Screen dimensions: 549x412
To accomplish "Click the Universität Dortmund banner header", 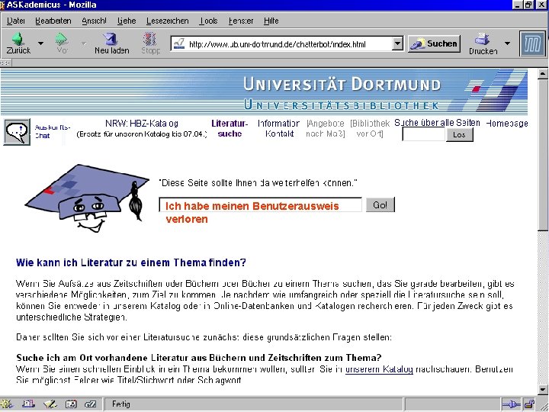I will point(265,92).
